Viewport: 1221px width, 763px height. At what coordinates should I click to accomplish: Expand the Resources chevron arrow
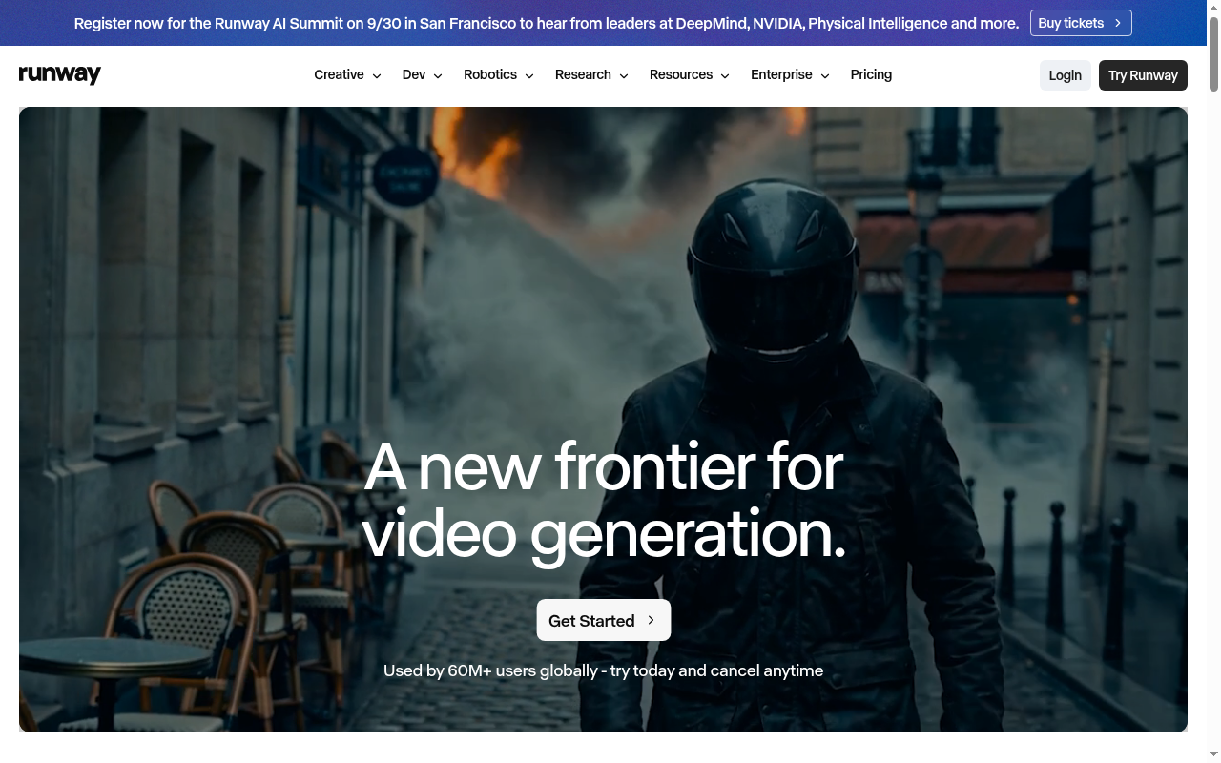tap(725, 75)
